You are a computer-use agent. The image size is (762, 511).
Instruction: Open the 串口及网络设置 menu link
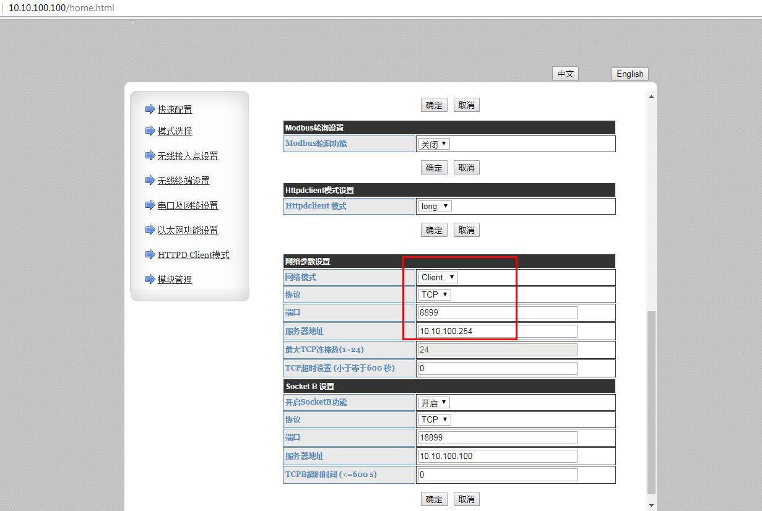(188, 205)
